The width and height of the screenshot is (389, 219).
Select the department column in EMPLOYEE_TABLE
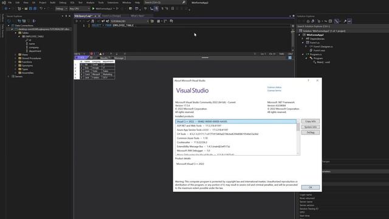coord(35,51)
